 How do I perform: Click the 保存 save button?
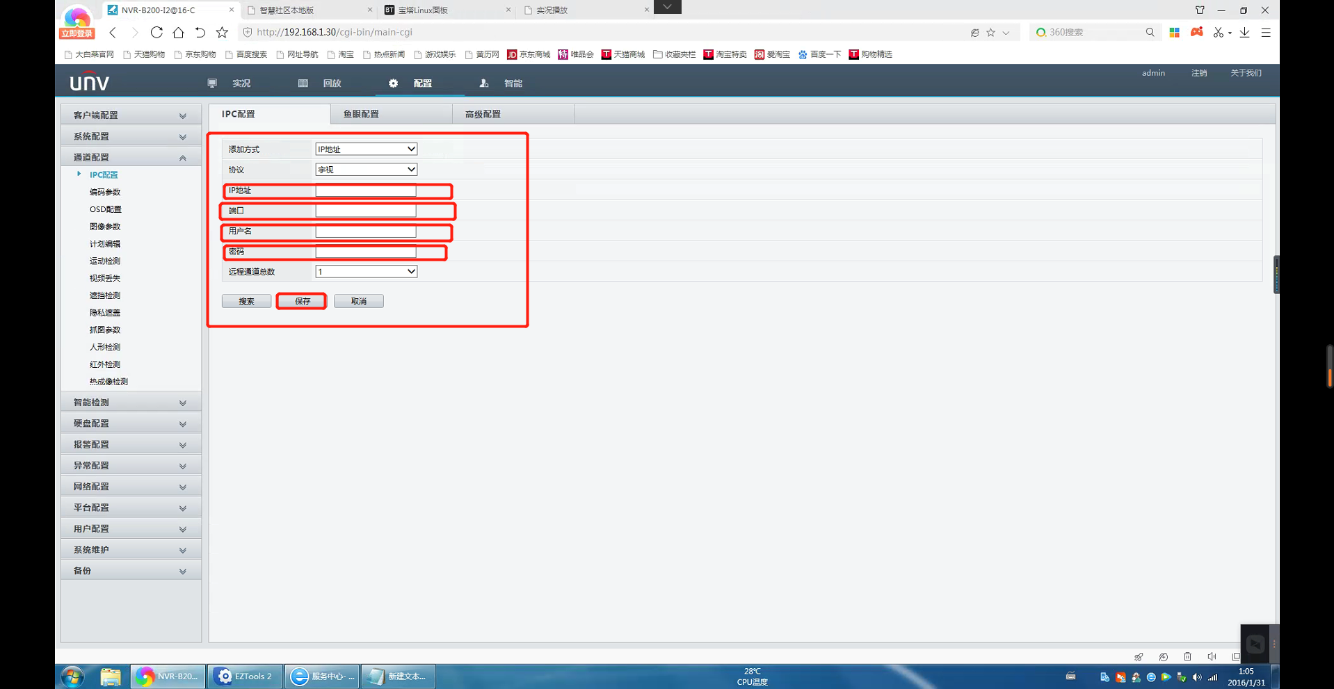pos(302,301)
